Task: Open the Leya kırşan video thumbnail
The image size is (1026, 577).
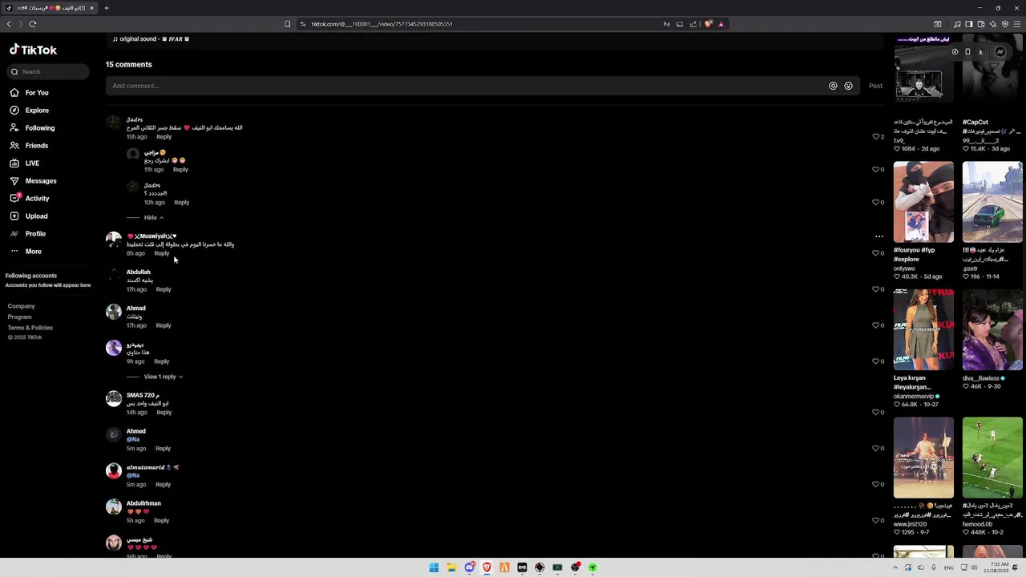Action: pos(923,329)
